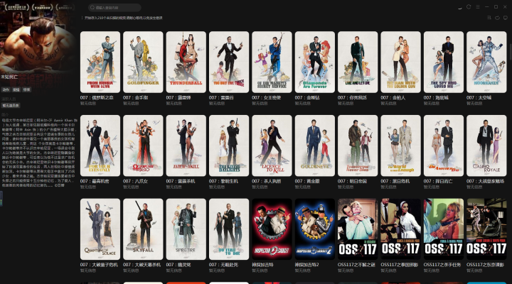Viewport: 512px width, 284px height.
Task: Click the rightmost icon below the close button
Action: click(507, 18)
